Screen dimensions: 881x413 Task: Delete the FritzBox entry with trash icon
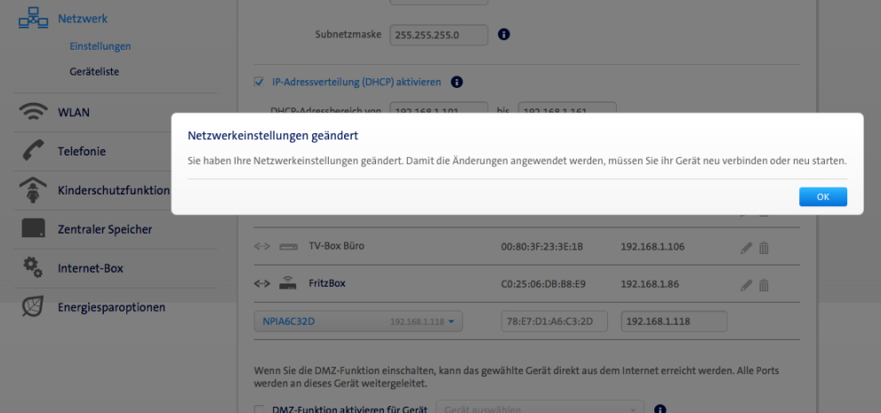pyautogui.click(x=764, y=285)
